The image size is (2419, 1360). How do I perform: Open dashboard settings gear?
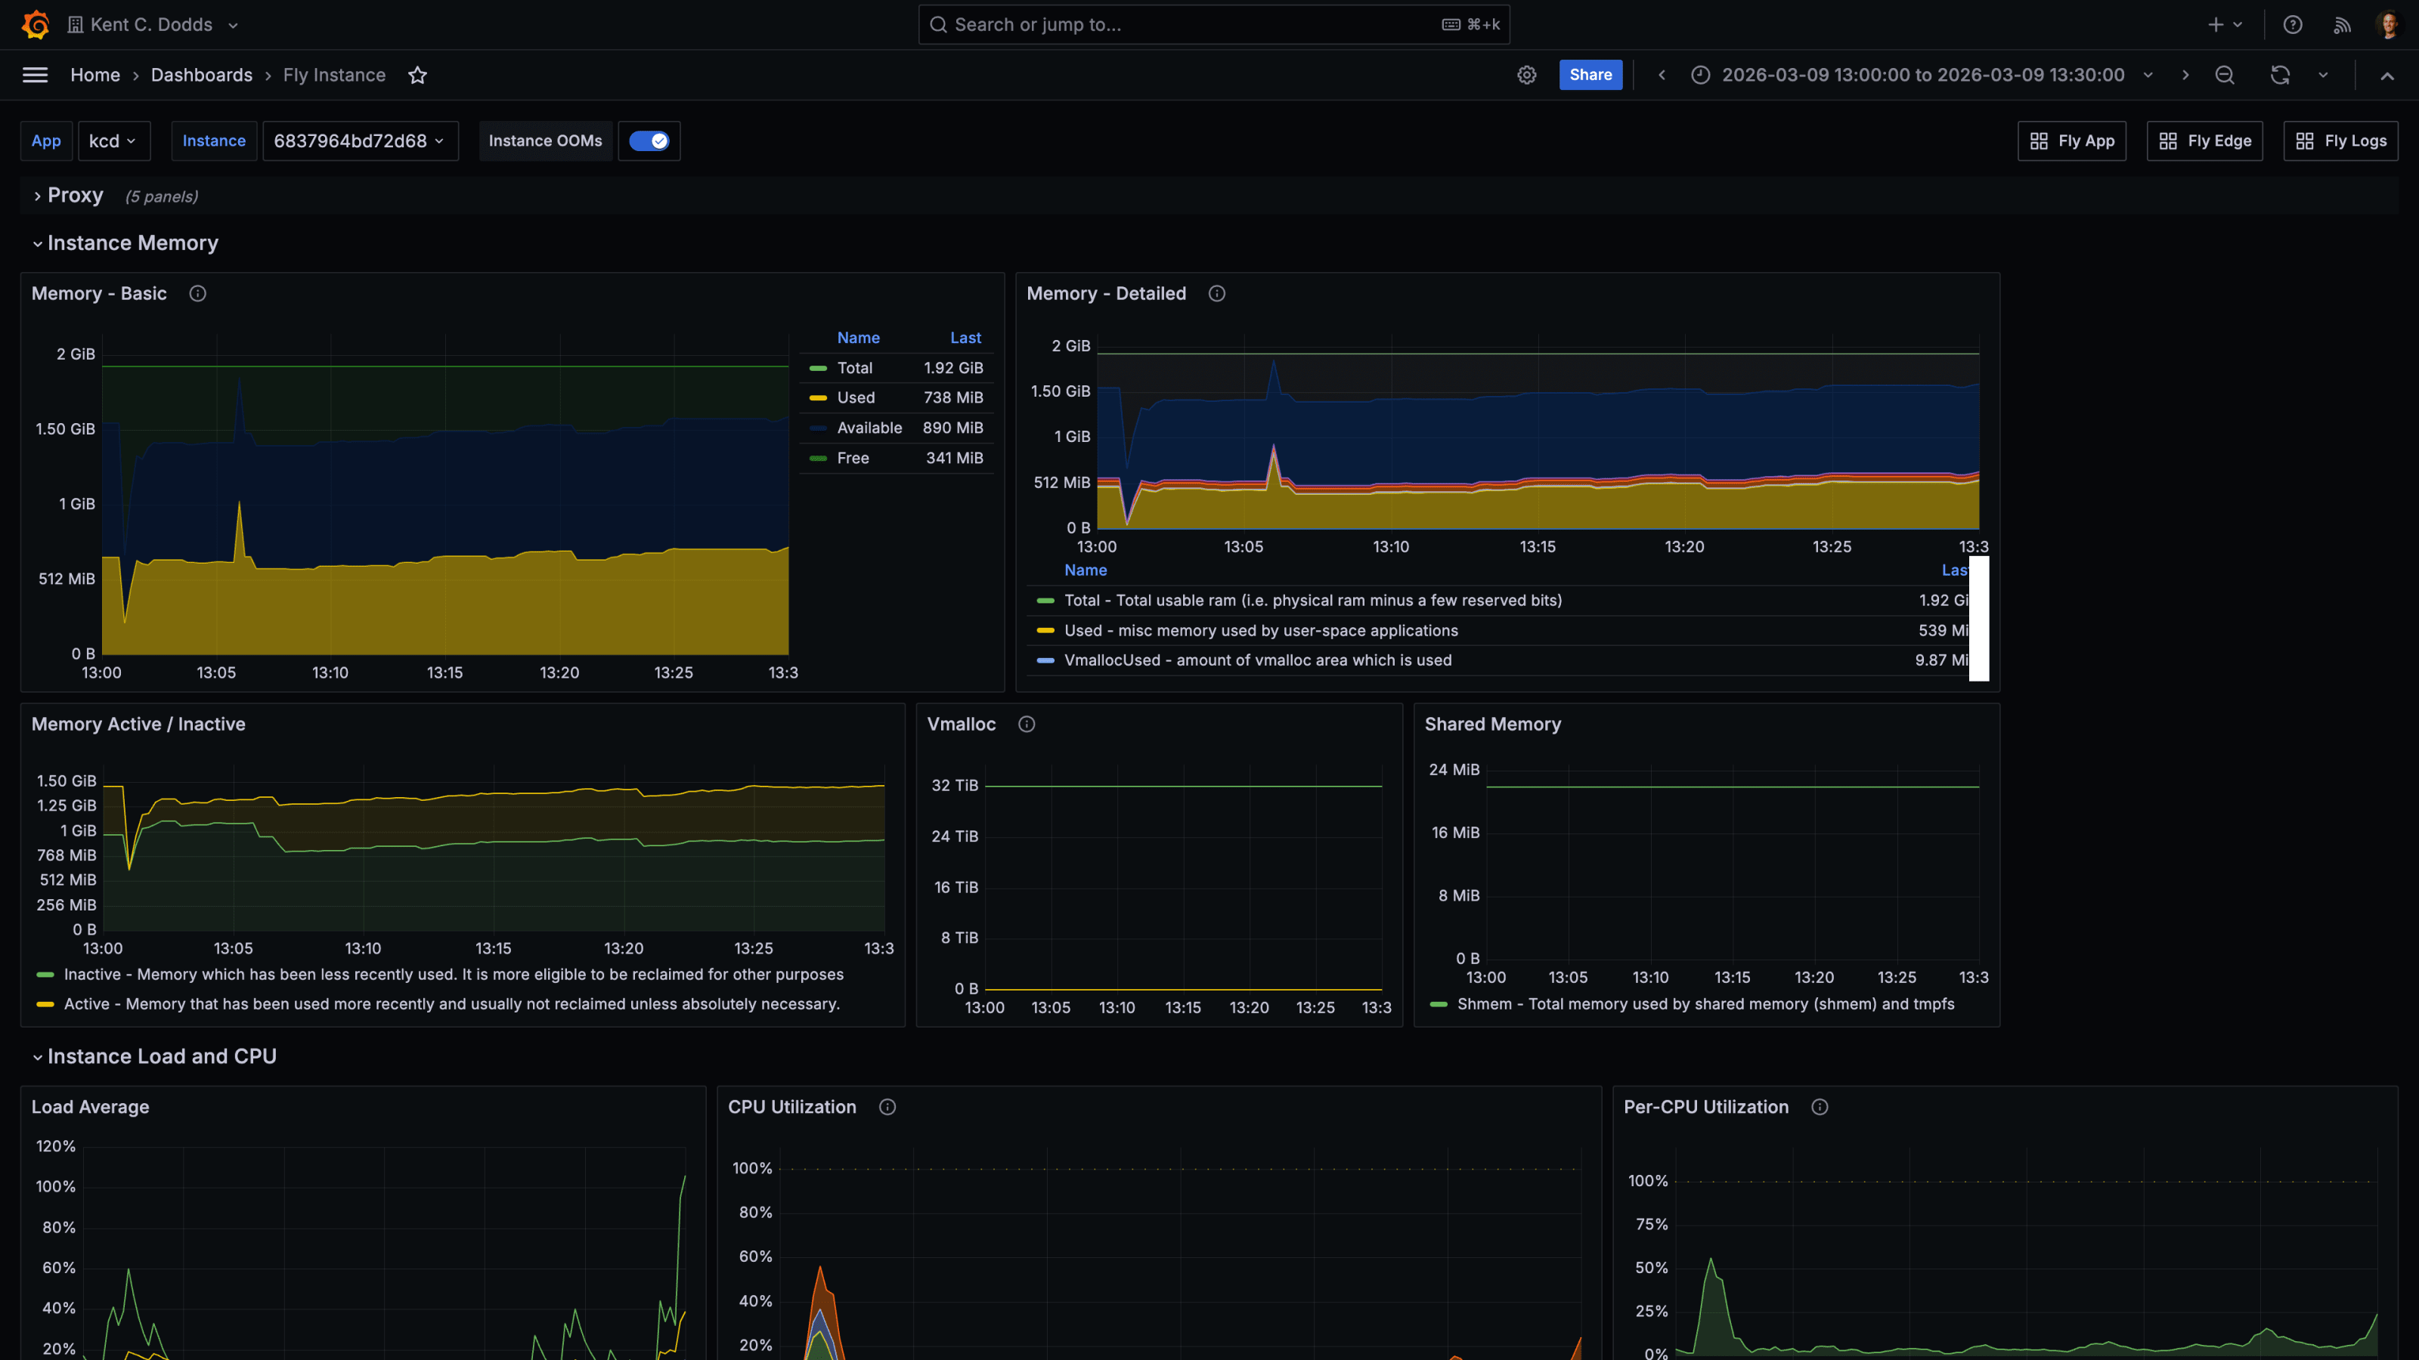click(1527, 75)
